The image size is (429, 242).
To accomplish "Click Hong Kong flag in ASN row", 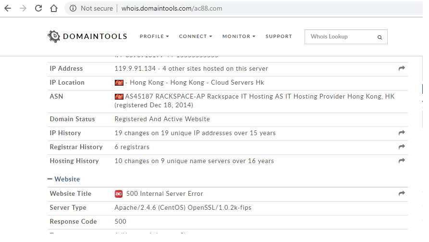I will point(119,97).
